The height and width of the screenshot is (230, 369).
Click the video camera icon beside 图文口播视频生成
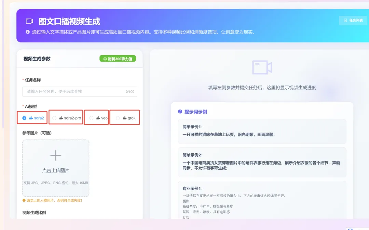[29, 21]
